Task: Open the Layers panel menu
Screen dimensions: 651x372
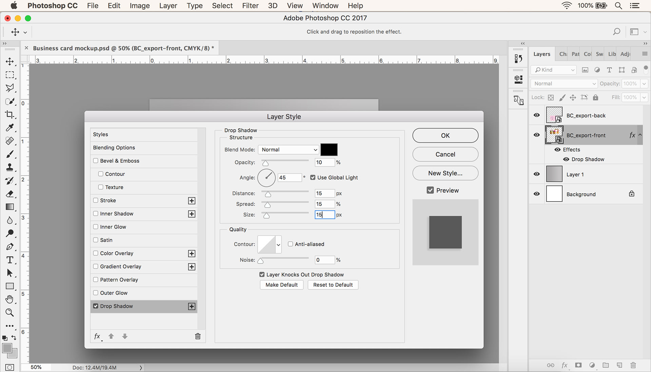Action: (645, 54)
